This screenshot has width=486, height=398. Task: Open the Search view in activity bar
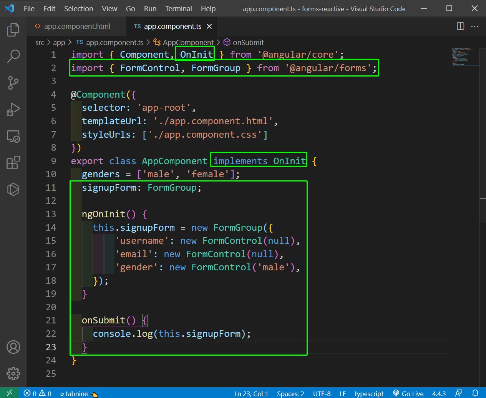coord(13,56)
